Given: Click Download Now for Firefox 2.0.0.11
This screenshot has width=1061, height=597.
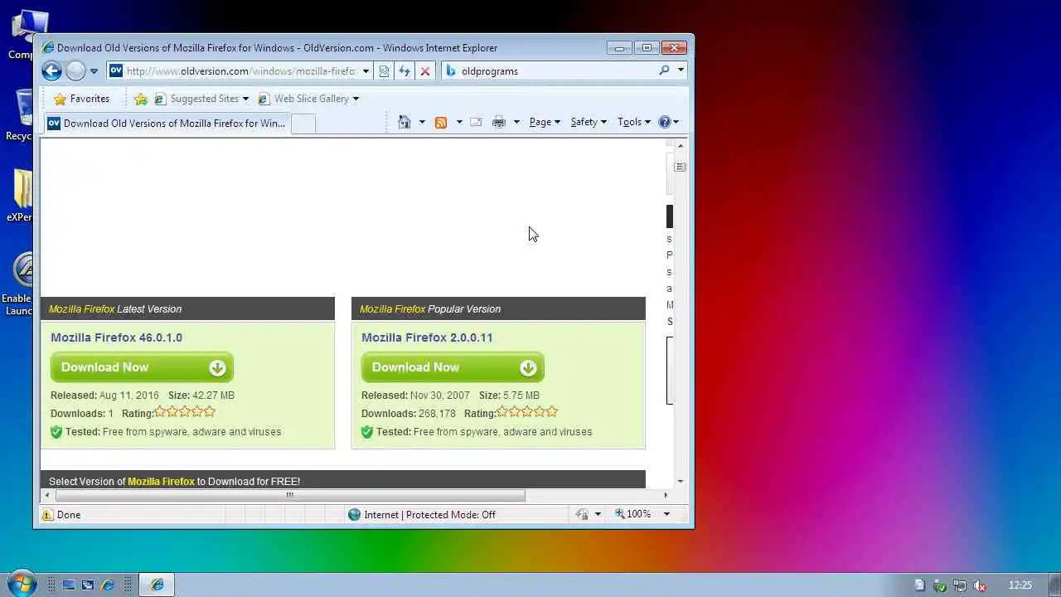Looking at the screenshot, I should 453,367.
